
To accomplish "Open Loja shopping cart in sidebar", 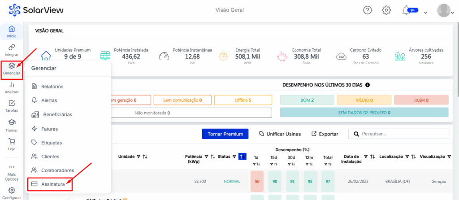I will coord(12,144).
